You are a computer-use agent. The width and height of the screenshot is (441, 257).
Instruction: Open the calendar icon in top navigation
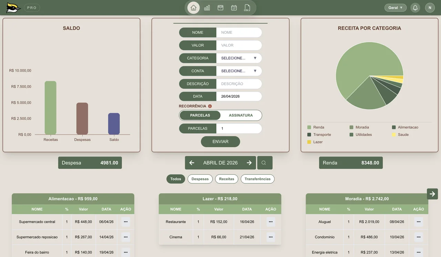pyautogui.click(x=234, y=8)
